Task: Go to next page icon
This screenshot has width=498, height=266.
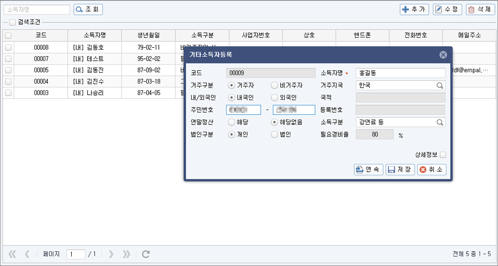Action: [111, 254]
